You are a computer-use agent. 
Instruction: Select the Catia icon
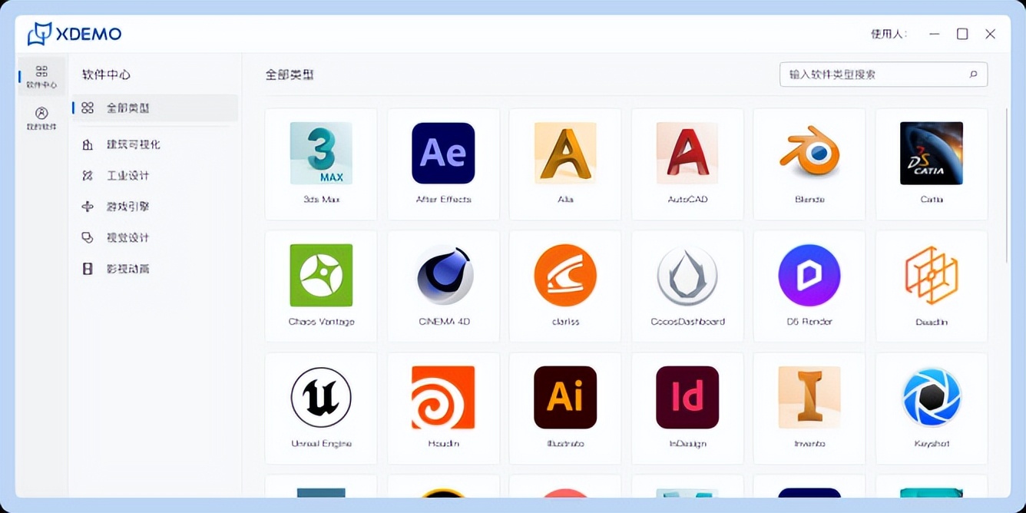coord(932,154)
